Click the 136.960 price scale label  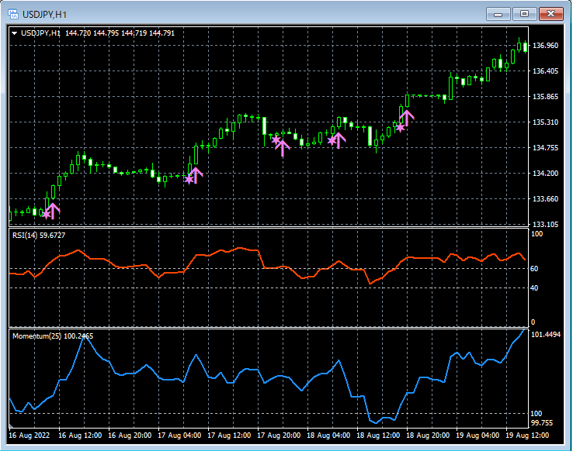pyautogui.click(x=547, y=46)
